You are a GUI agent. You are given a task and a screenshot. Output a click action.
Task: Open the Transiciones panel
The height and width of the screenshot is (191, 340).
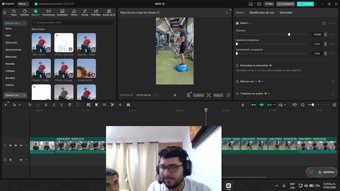(x=48, y=12)
